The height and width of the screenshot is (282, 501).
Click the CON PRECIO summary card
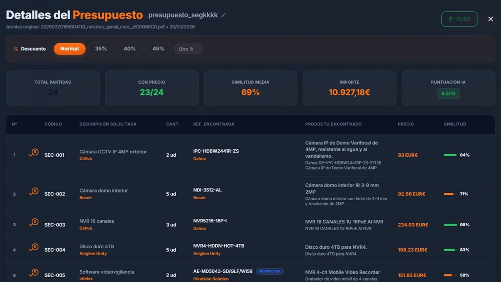pos(151,88)
